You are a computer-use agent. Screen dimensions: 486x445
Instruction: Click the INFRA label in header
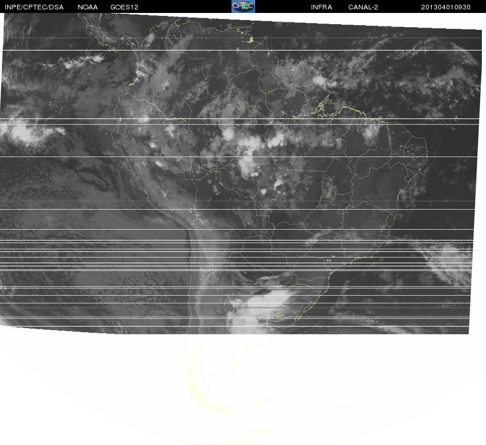pos(322,7)
